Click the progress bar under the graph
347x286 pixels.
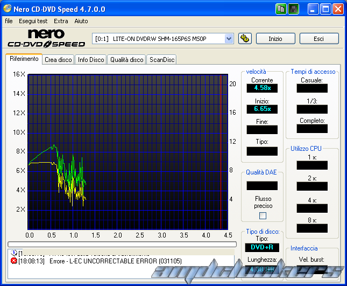(x=122, y=244)
